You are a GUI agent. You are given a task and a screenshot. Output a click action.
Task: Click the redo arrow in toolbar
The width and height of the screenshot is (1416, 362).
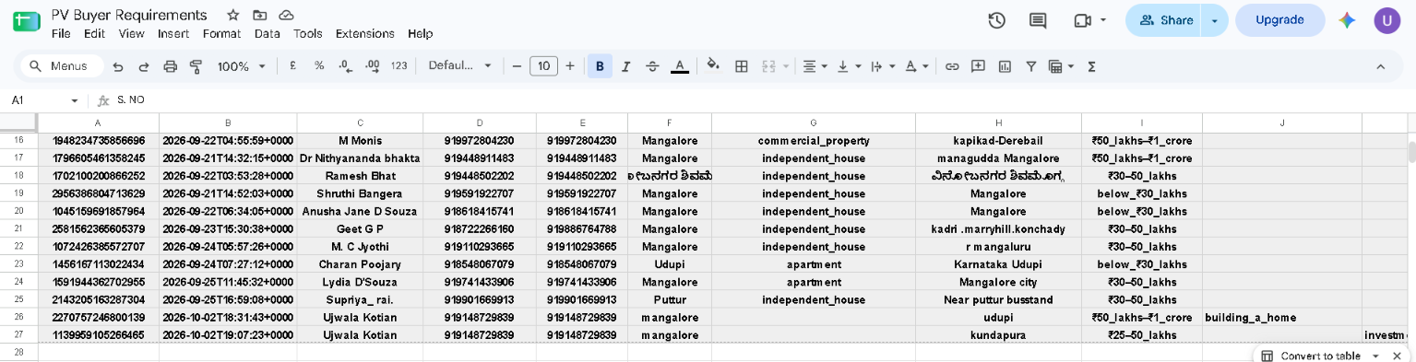(144, 66)
